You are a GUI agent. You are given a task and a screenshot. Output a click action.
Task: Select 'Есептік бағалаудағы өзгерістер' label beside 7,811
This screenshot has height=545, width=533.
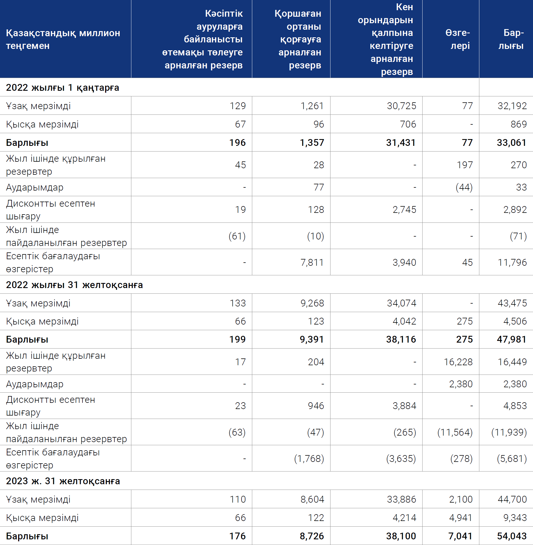tap(53, 263)
